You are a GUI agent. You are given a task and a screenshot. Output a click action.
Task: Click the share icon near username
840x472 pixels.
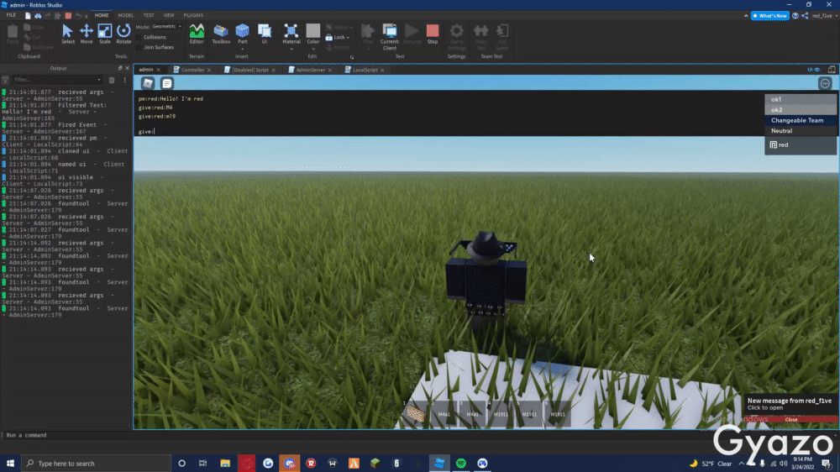(805, 15)
